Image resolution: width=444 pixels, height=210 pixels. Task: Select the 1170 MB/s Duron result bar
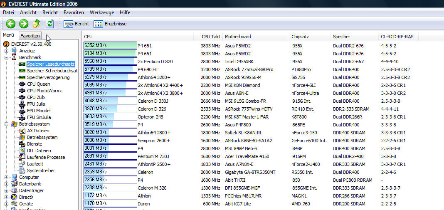click(x=110, y=203)
